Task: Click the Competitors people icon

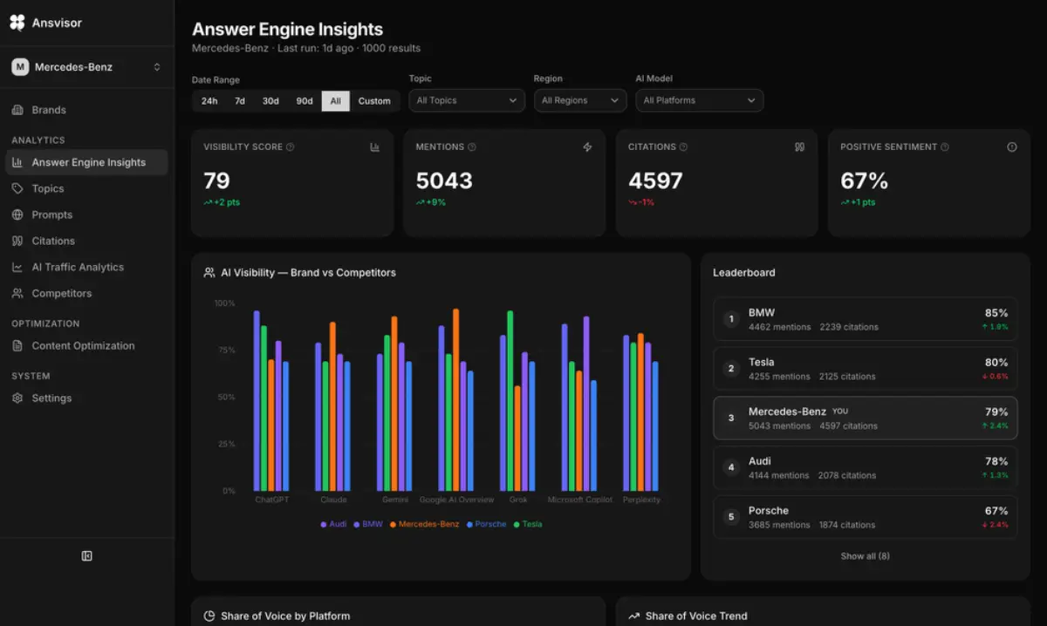Action: click(x=17, y=293)
